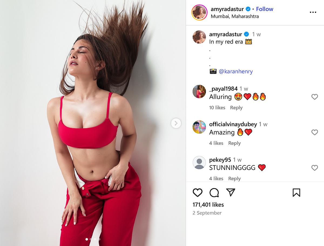Share the post via paper plane icon
This screenshot has width=324, height=246.
coord(231,192)
